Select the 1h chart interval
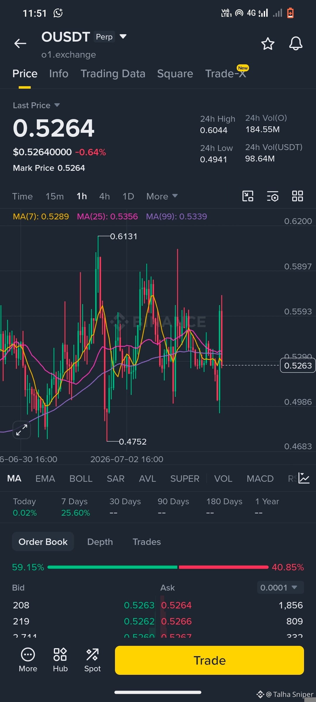The width and height of the screenshot is (316, 702). point(82,196)
